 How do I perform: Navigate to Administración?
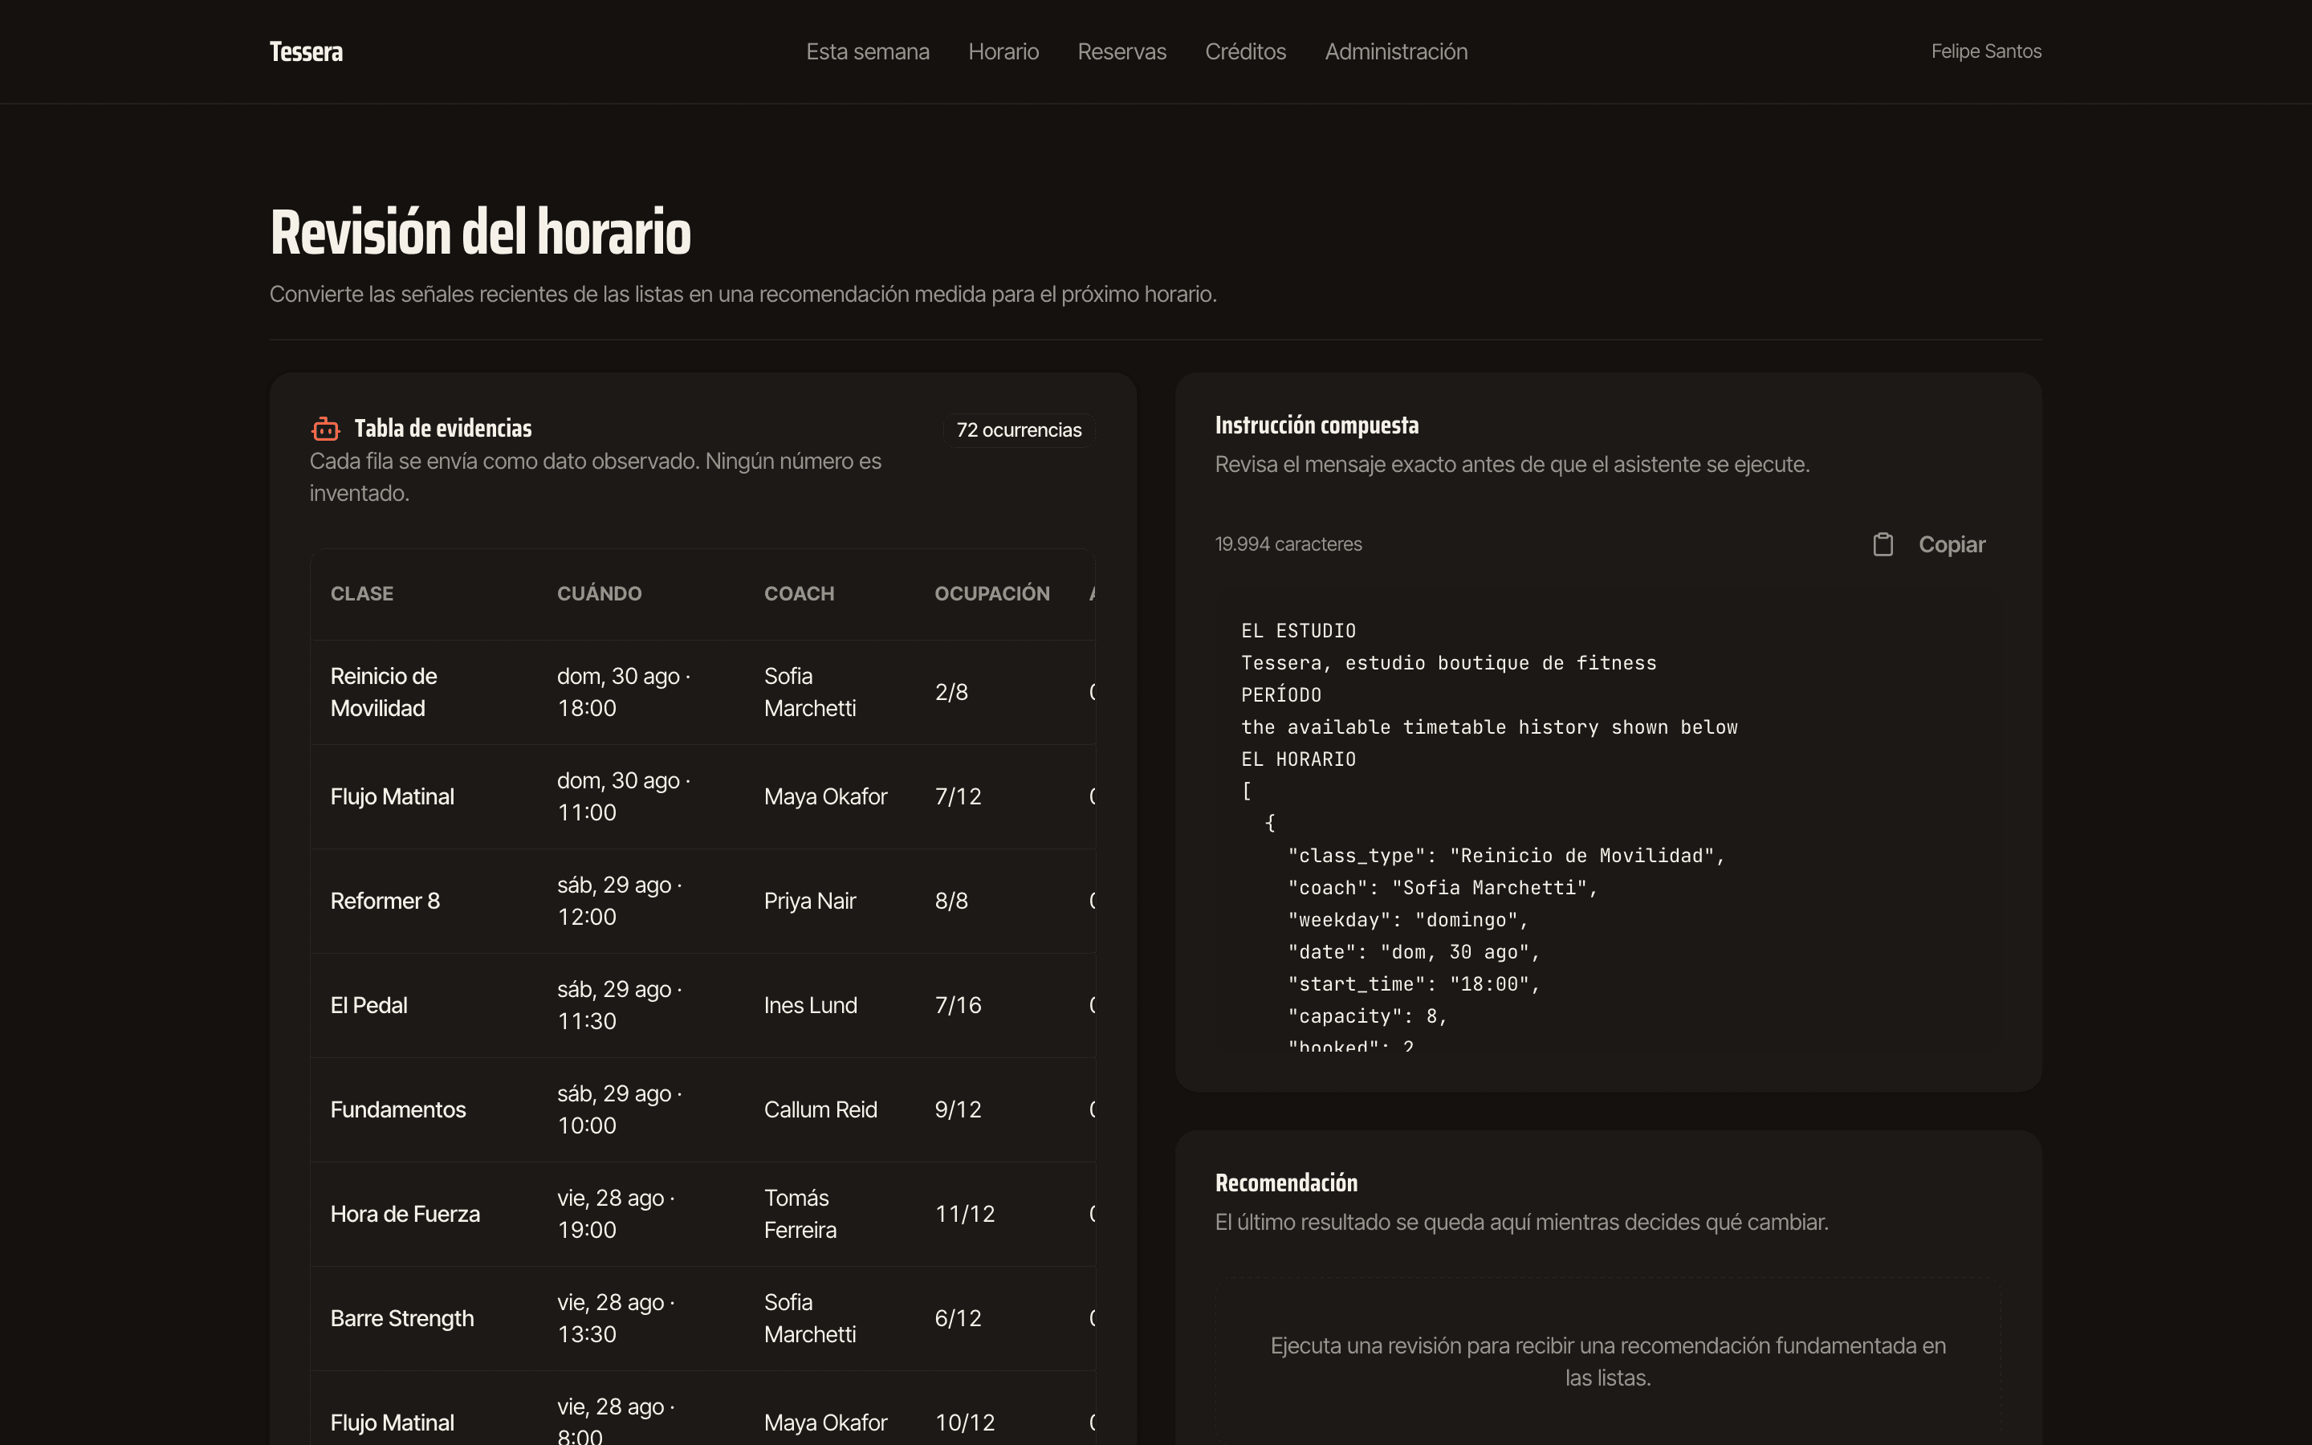tap(1396, 51)
